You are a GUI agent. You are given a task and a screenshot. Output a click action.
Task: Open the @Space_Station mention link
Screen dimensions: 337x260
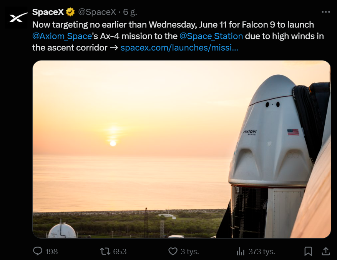211,36
